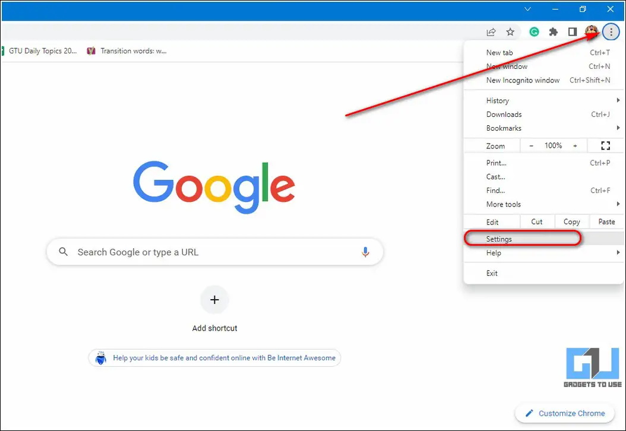Expand the Help submenu

click(x=543, y=253)
